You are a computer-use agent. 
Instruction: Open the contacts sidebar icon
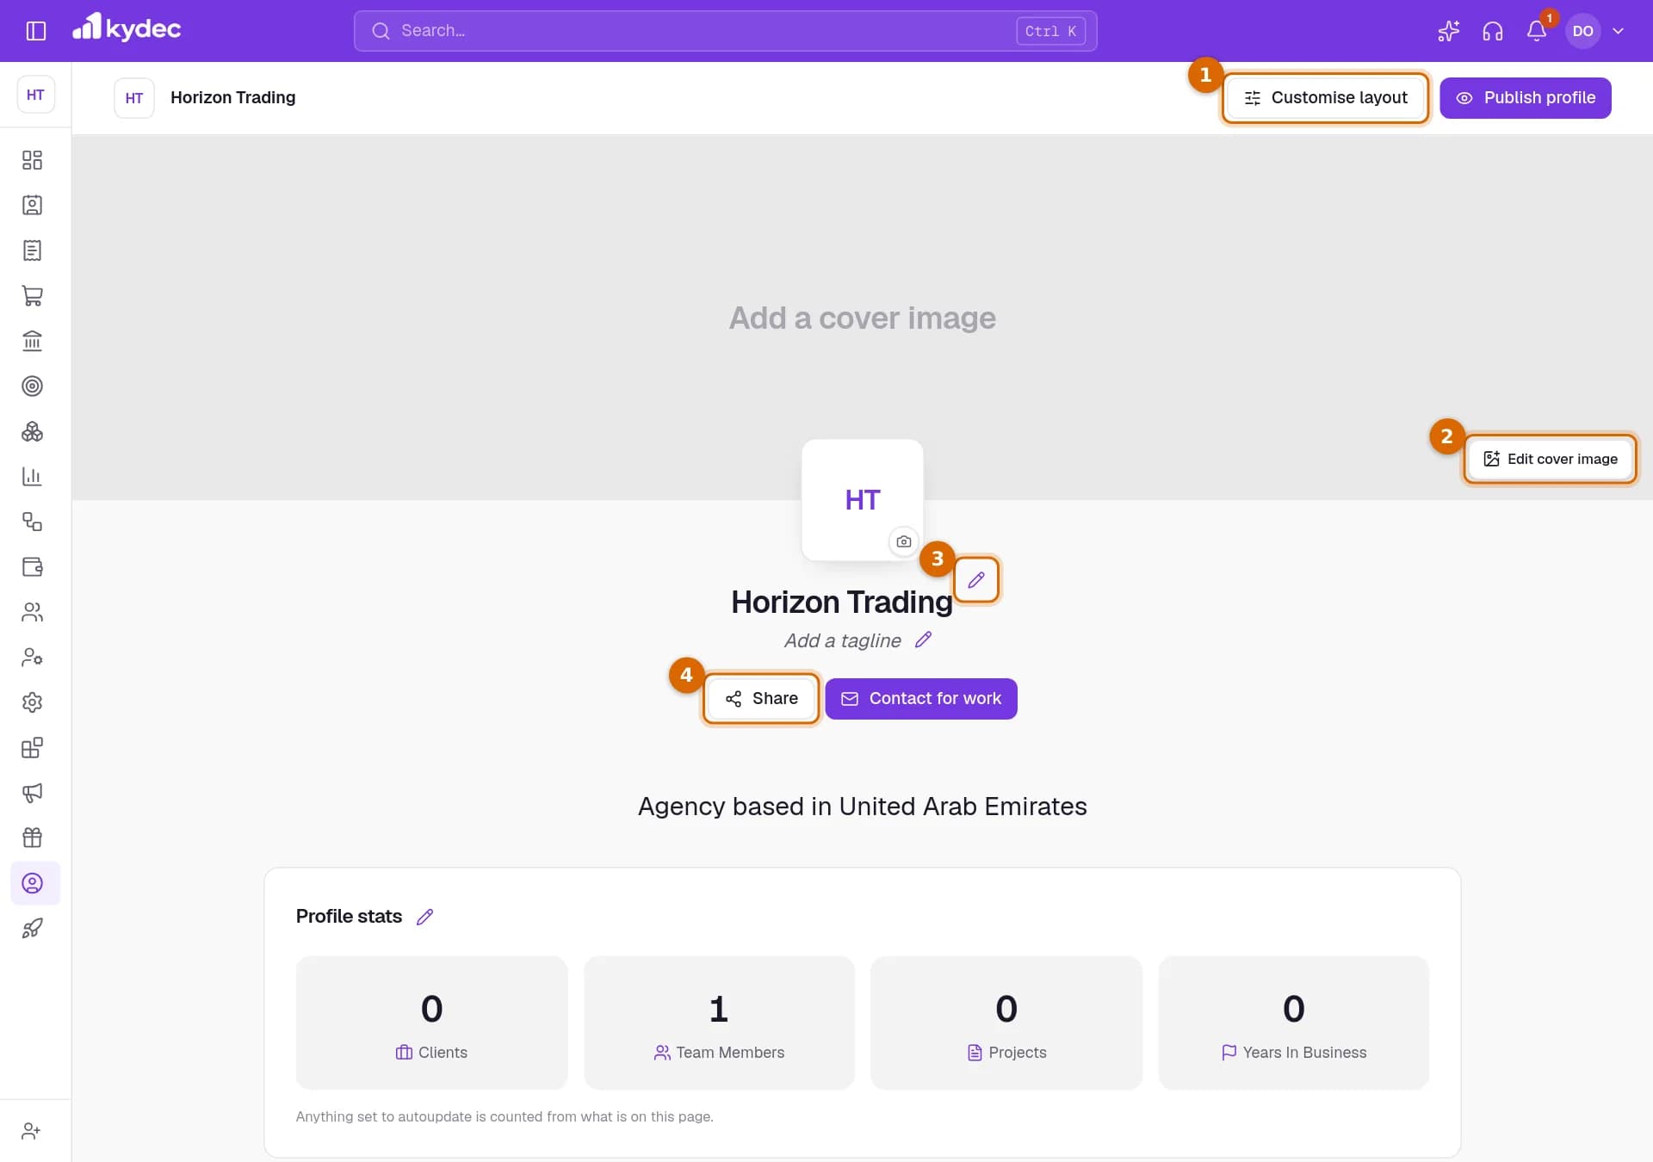click(32, 205)
